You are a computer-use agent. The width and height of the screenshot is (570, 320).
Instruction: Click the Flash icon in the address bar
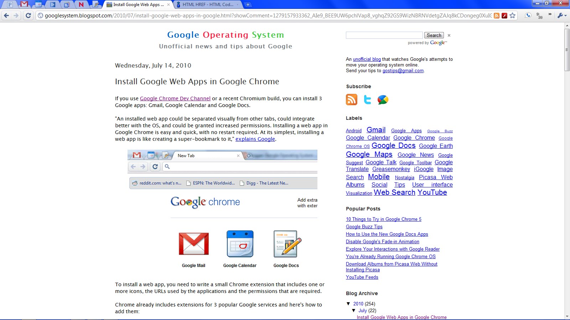504,16
